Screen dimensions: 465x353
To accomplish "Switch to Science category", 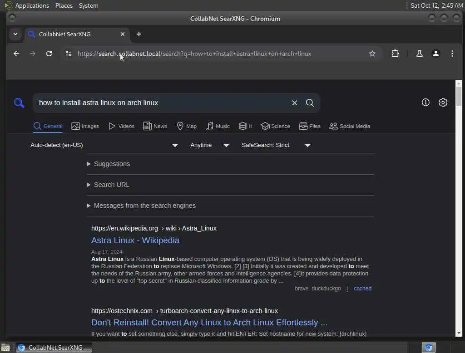I will click(275, 126).
